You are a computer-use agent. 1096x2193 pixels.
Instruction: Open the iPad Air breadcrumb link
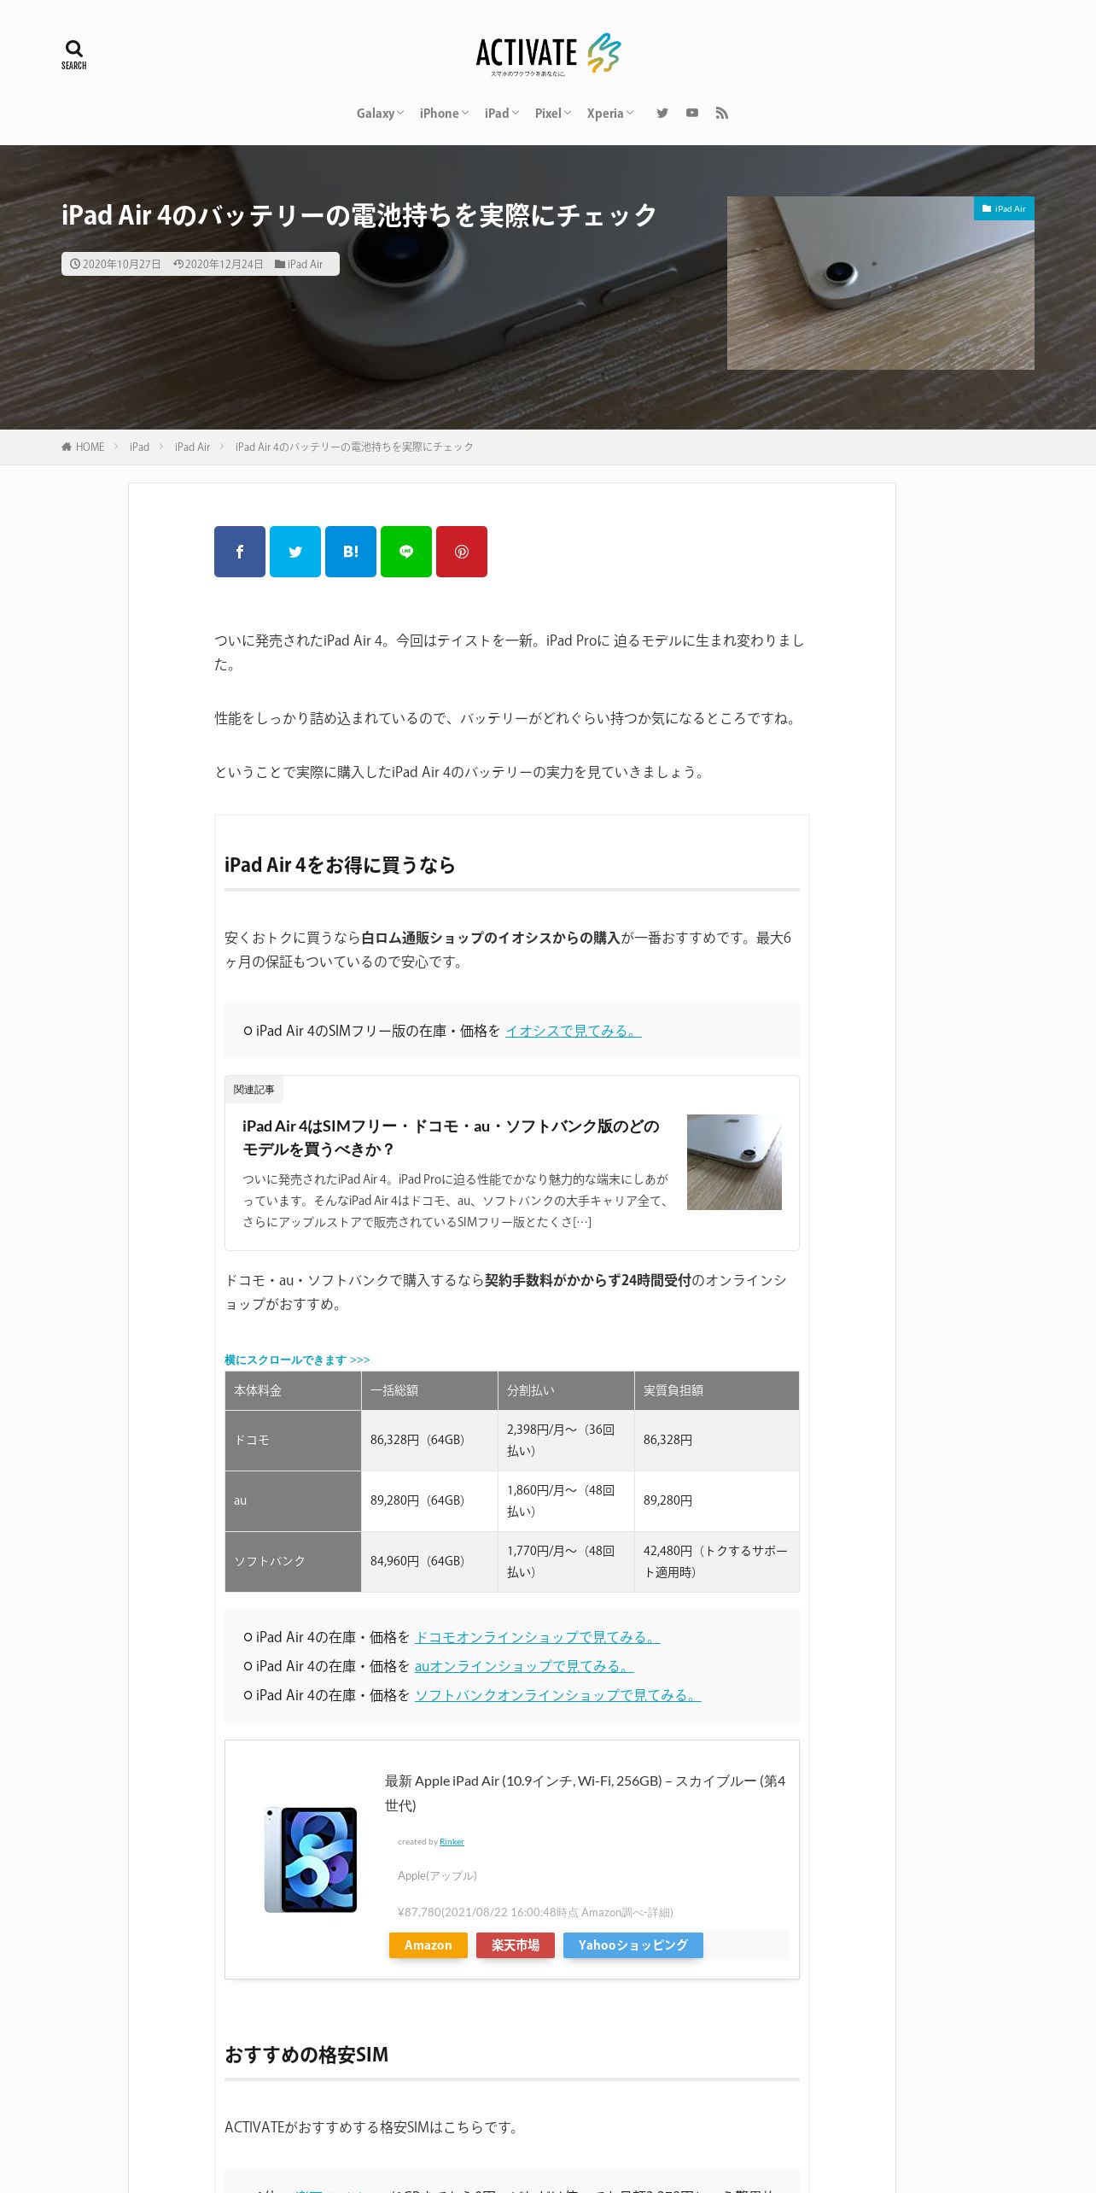tap(192, 447)
